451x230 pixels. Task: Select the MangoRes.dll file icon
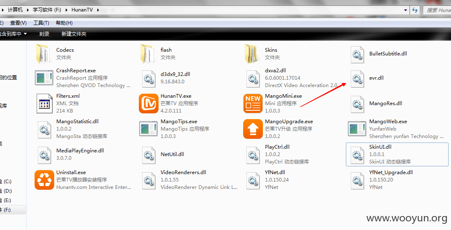click(x=357, y=103)
